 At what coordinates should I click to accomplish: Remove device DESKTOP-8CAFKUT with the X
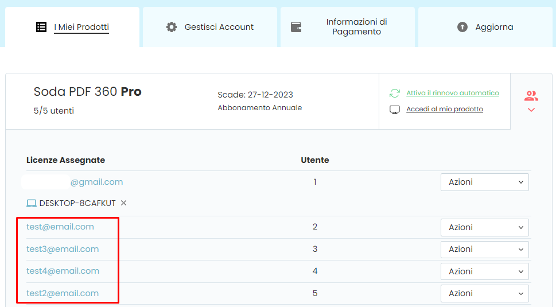click(x=123, y=203)
